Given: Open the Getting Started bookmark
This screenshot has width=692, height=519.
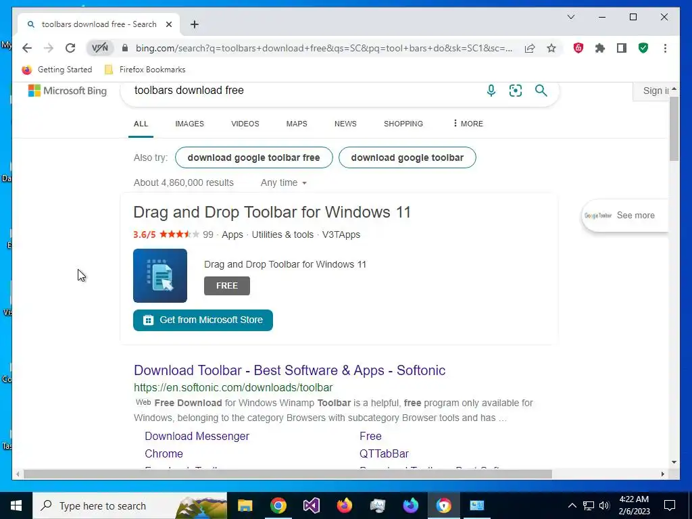Looking at the screenshot, I should [x=57, y=70].
